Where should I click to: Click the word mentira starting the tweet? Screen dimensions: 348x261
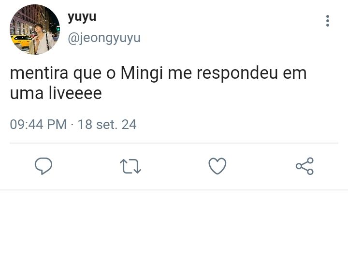click(39, 73)
